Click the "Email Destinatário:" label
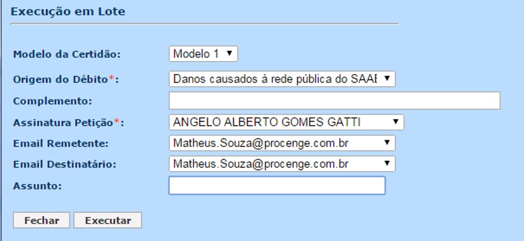The width and height of the screenshot is (524, 241). point(64,164)
